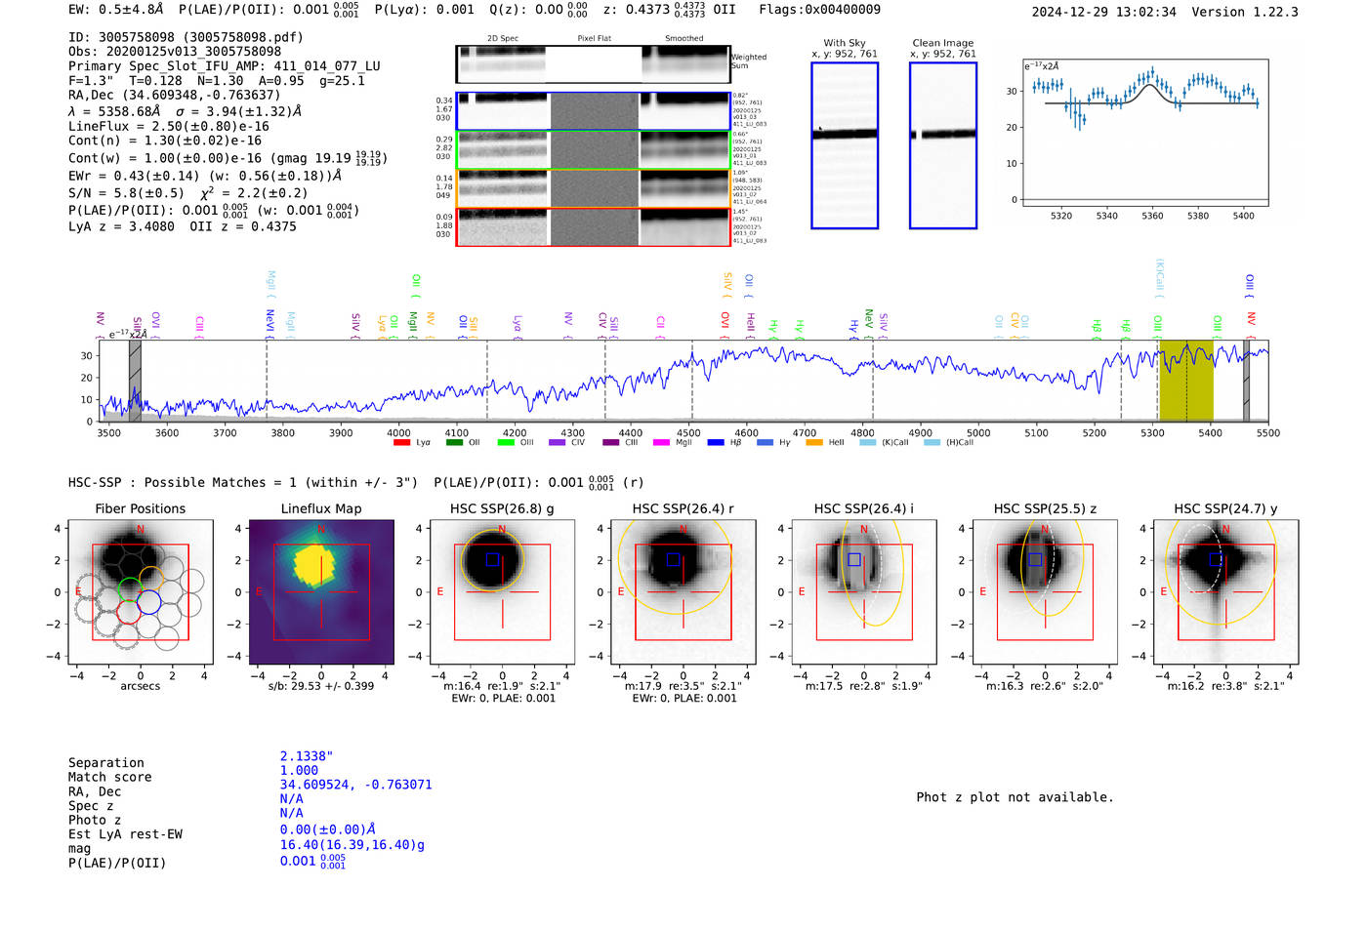Image resolution: width=1367 pixels, height=930 pixels.
Task: Click the Match score value 1.000
Action: [299, 771]
